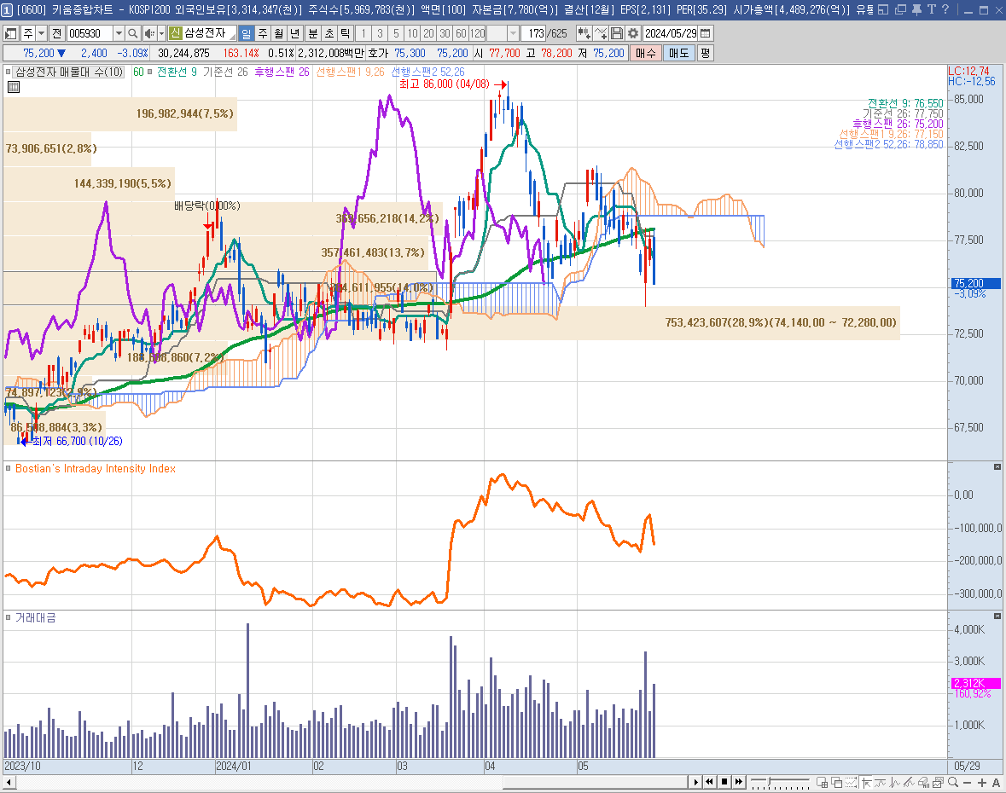Select interval 1 button

click(x=363, y=33)
